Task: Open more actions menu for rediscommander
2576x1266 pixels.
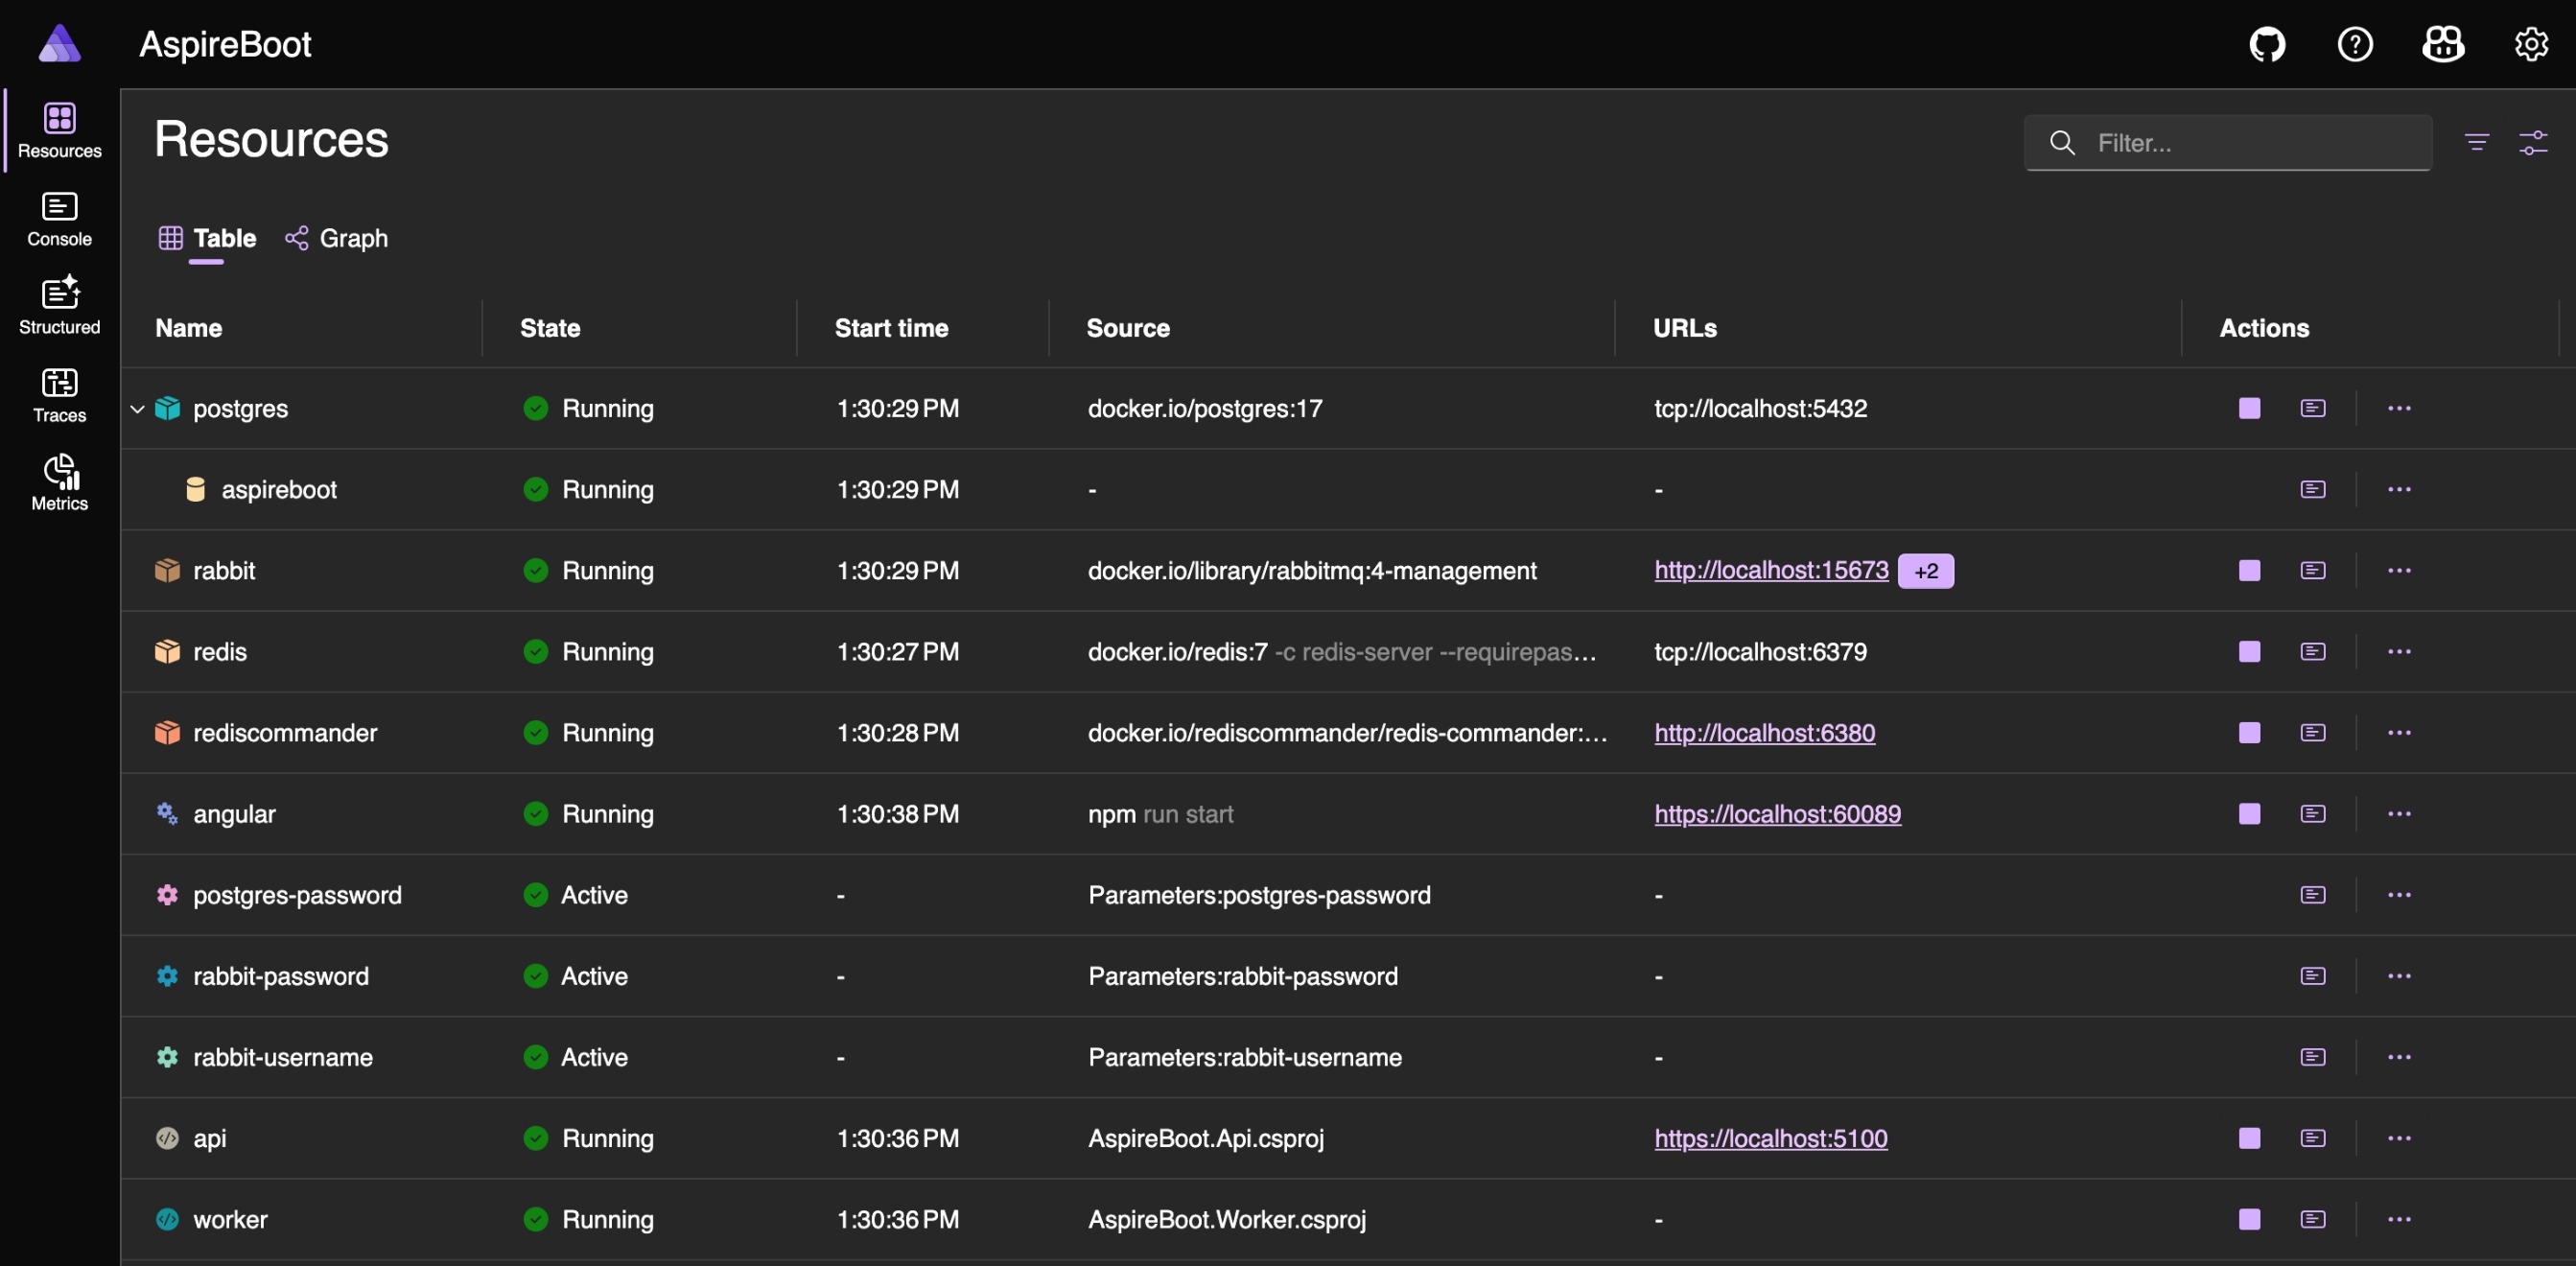Action: click(2399, 732)
